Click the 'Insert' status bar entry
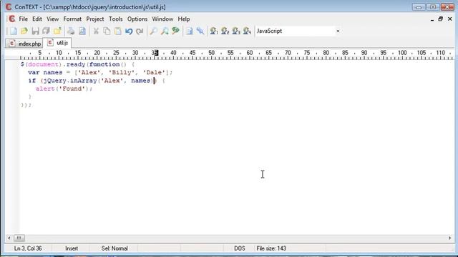458x257 pixels. click(x=72, y=248)
